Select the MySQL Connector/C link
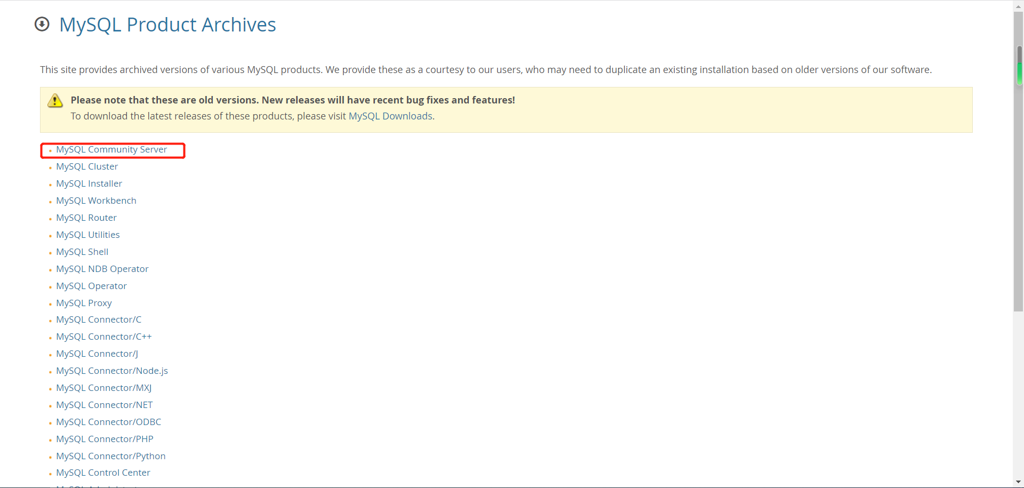 pos(99,320)
